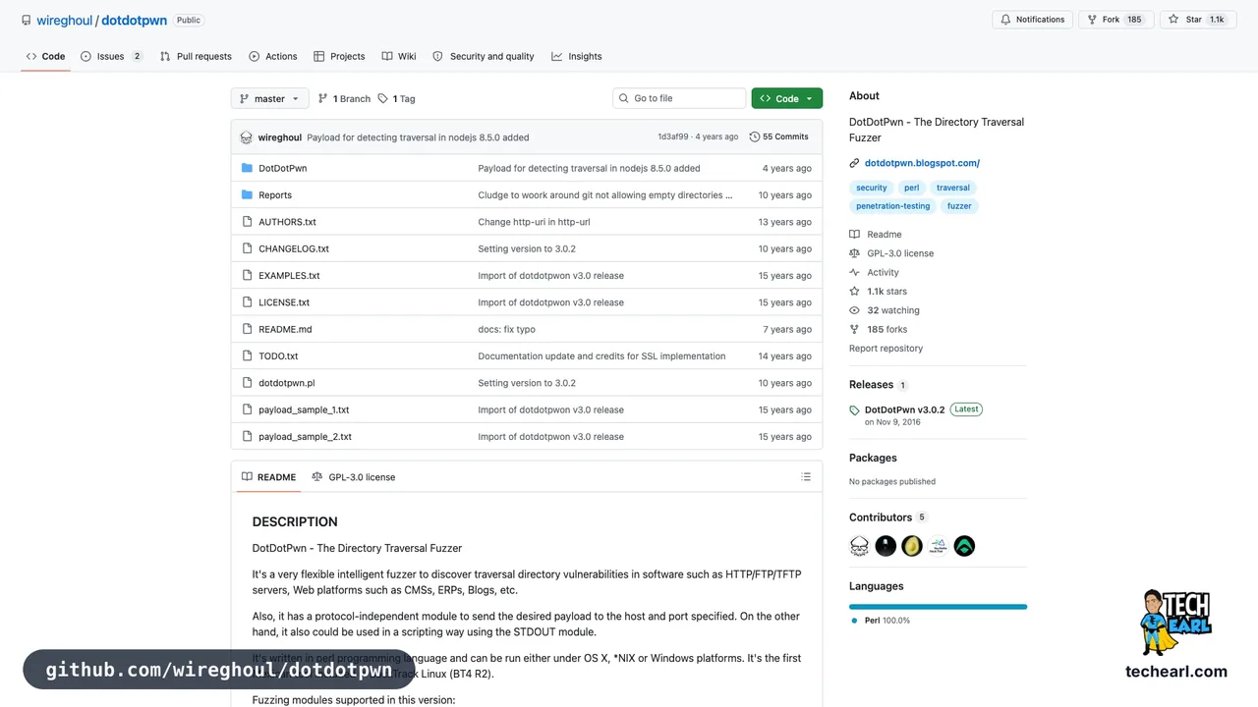Click Report repository link

886,349
